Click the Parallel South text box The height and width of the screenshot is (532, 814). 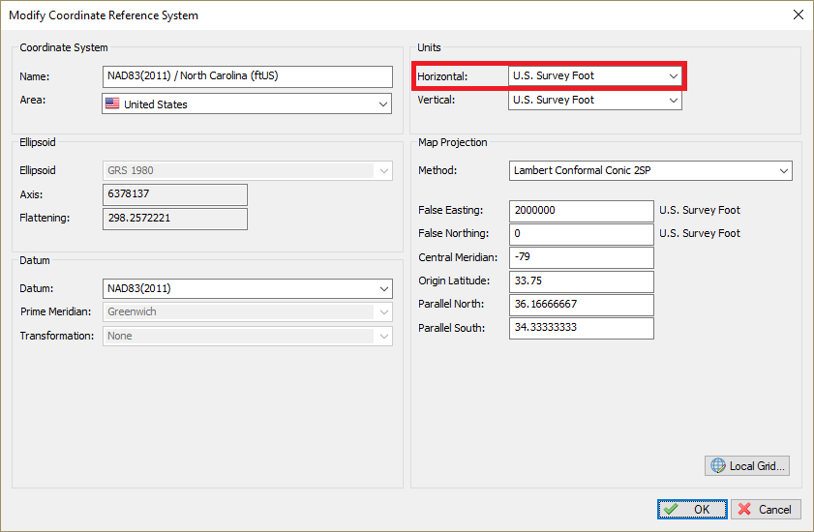click(x=581, y=329)
